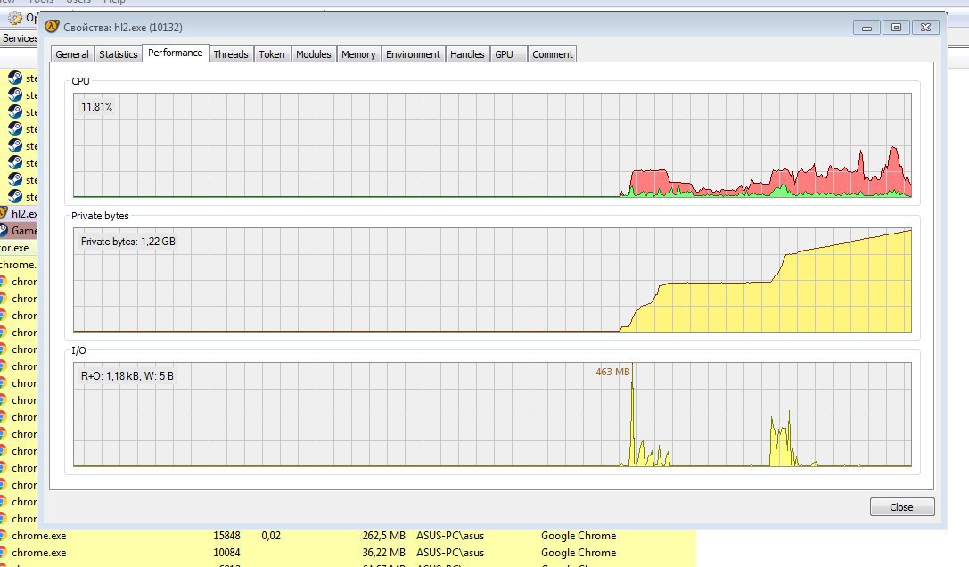View the Modules tab
The image size is (969, 567).
pyautogui.click(x=313, y=54)
